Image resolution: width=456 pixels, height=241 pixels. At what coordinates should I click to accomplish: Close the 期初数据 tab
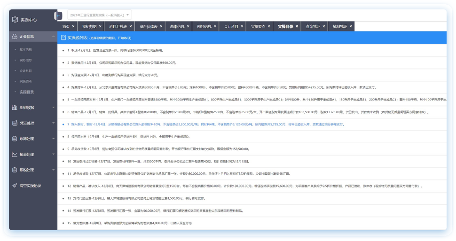point(100,26)
